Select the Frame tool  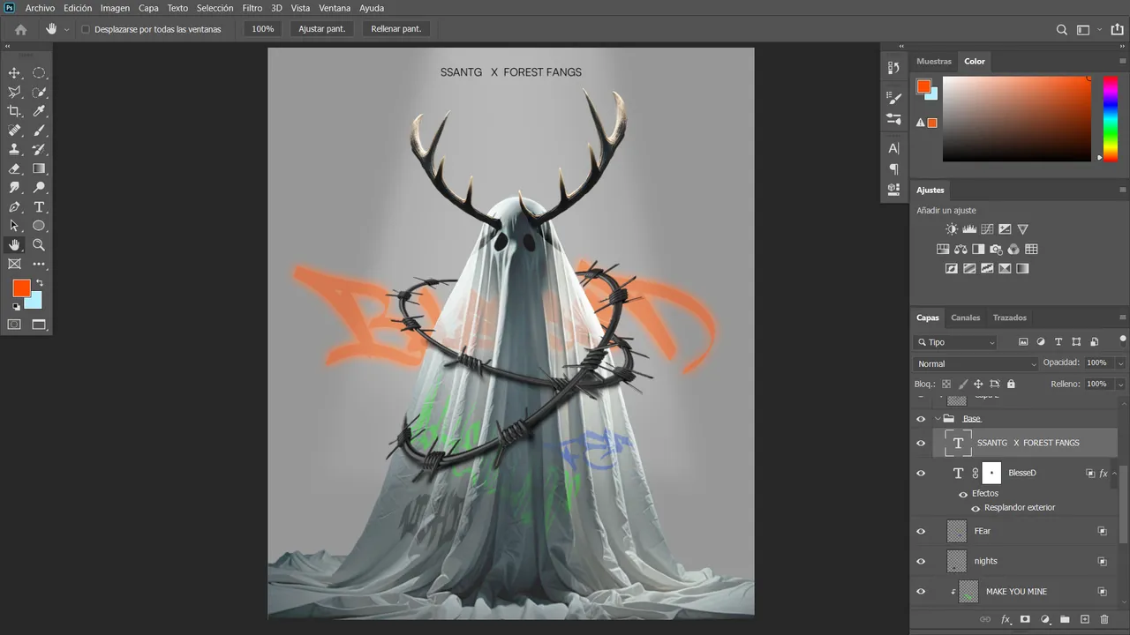coord(14,264)
